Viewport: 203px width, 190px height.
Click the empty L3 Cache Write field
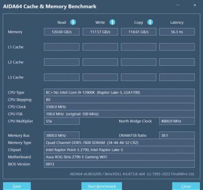[x=100, y=77]
